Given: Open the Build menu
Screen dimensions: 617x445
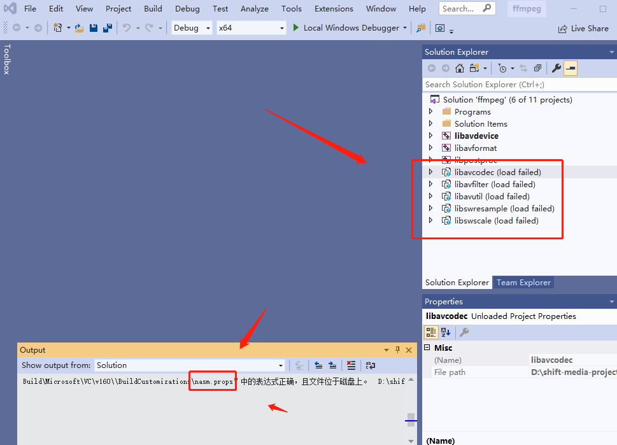Looking at the screenshot, I should pos(153,9).
